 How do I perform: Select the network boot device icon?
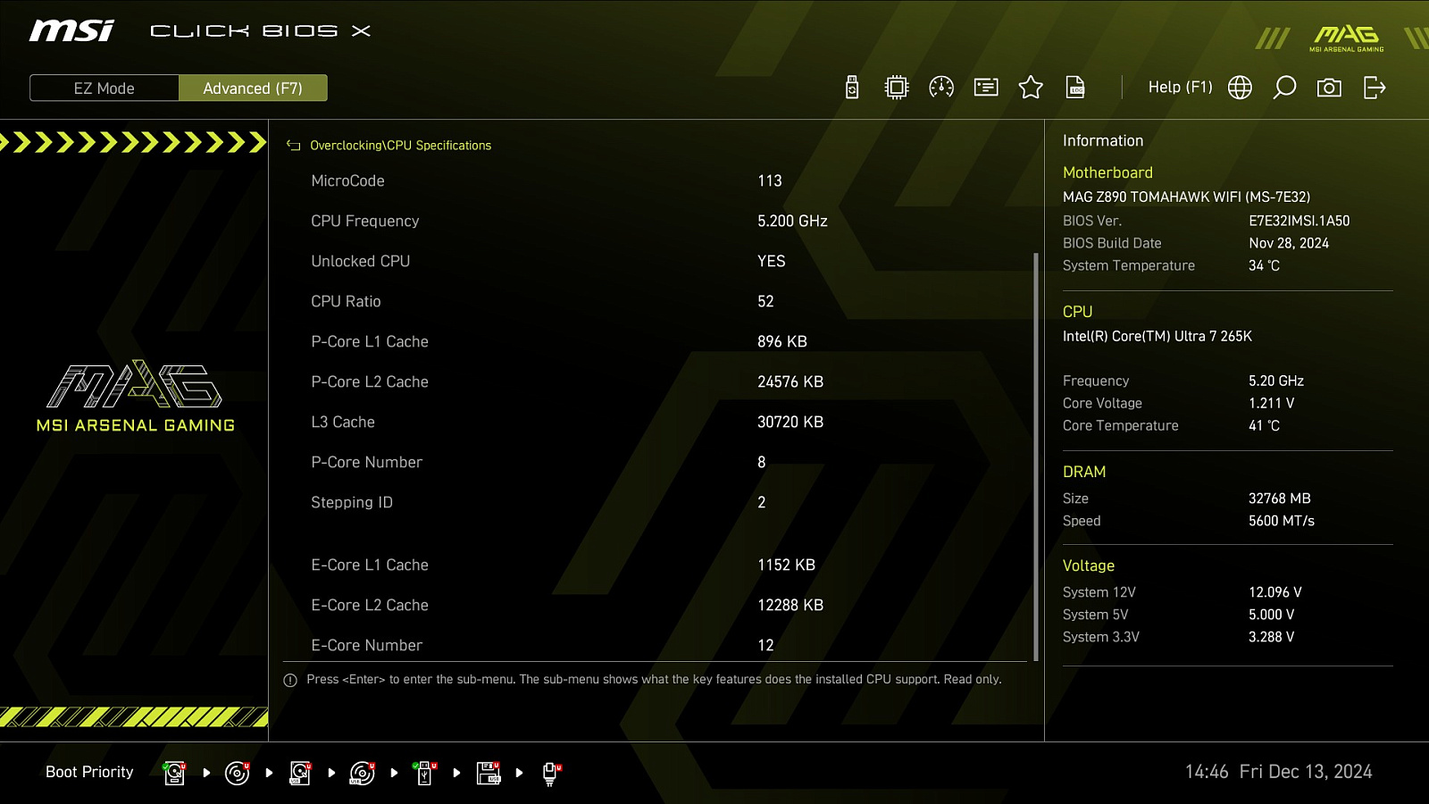point(551,774)
